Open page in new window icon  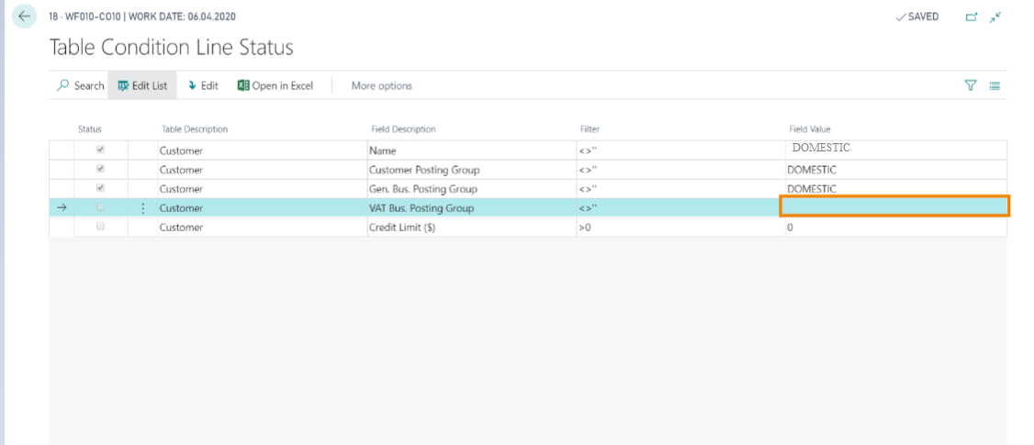pos(972,17)
